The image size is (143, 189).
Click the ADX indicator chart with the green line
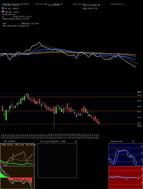[17, 155]
